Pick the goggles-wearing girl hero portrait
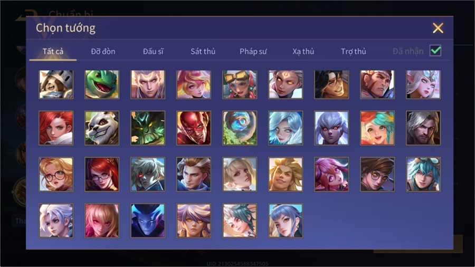 point(239,84)
